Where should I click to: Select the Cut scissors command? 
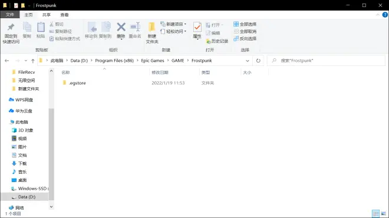pos(57,24)
